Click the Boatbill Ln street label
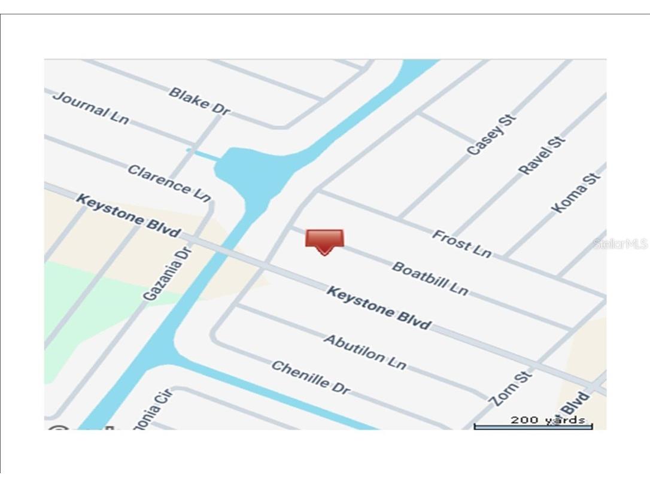 430,279
